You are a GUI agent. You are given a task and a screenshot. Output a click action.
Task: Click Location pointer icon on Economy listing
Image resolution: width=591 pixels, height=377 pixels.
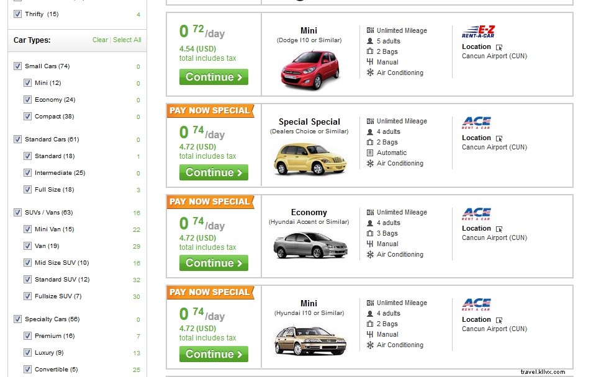coord(499,229)
